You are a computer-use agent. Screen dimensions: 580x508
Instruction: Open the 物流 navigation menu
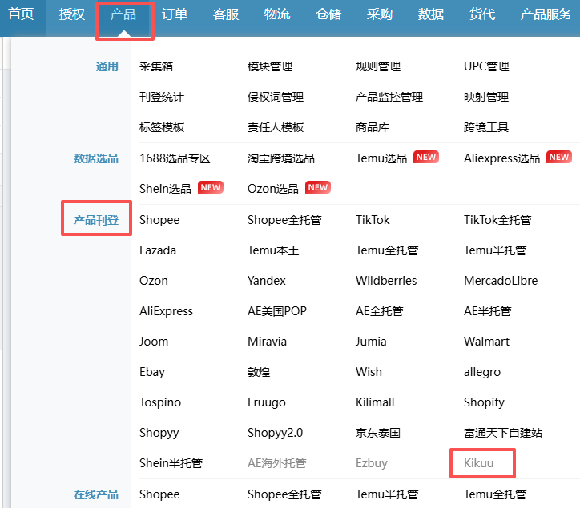(277, 14)
